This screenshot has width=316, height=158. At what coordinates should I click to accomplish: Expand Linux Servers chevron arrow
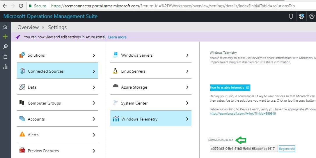(187, 71)
